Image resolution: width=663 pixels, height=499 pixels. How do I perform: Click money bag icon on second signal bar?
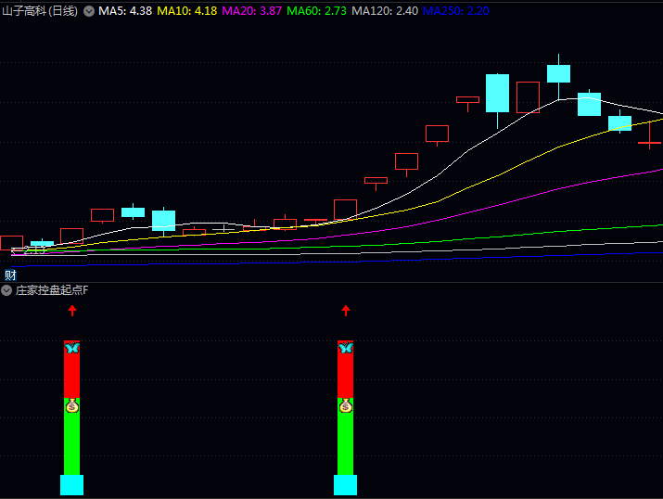(346, 405)
